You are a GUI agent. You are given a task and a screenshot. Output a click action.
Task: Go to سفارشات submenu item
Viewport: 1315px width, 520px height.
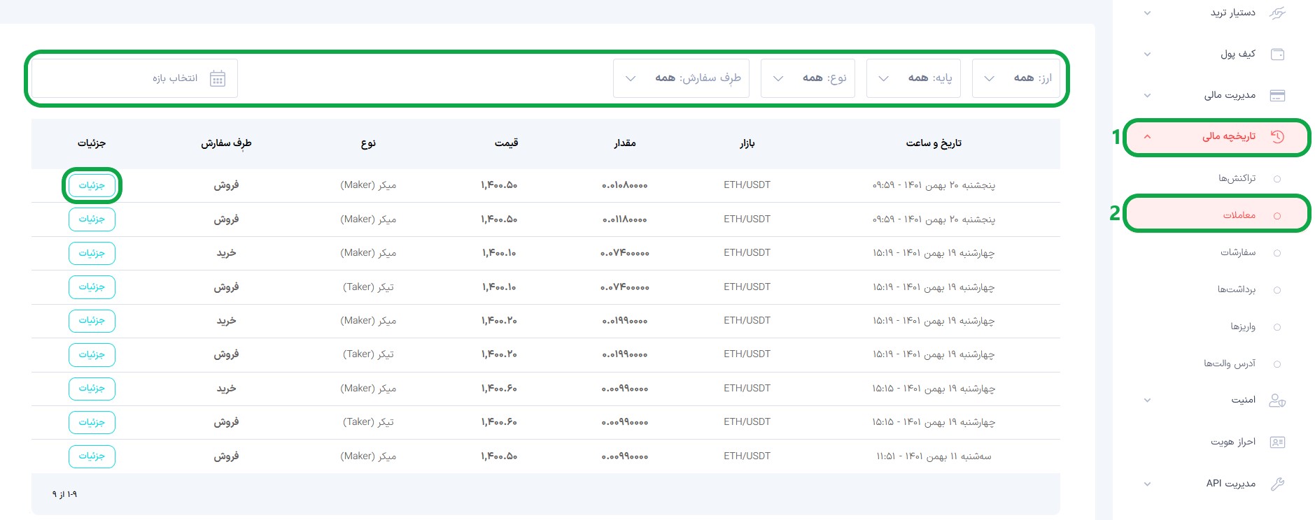click(x=1238, y=252)
